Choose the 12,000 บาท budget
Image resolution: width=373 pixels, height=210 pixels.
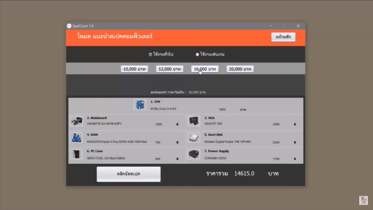pos(170,69)
